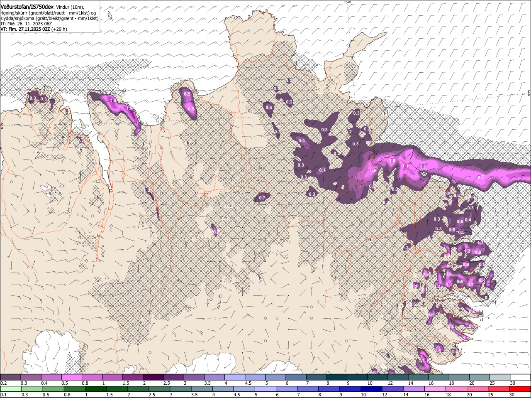Image resolution: width=531 pixels, height=398 pixels.
Task: Click the 'Vindur (10m)' text in the header
Action: click(70, 7)
